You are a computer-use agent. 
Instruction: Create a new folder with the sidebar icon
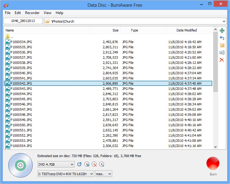coord(222,45)
